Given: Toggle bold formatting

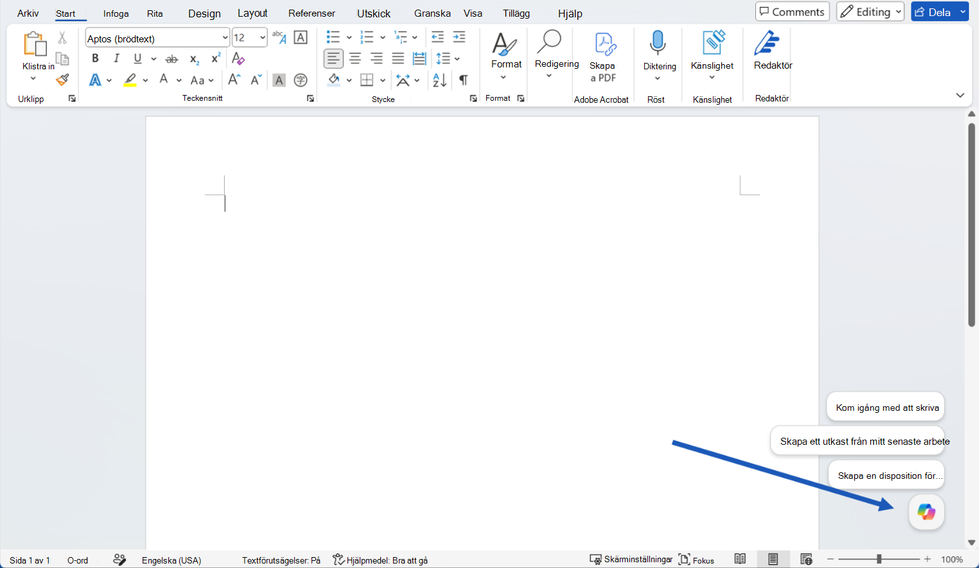Looking at the screenshot, I should (x=95, y=58).
